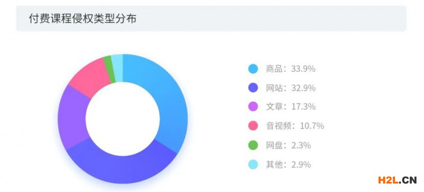Click the thin green 网盘 donut slice
This screenshot has height=192, width=424.
tap(109, 69)
